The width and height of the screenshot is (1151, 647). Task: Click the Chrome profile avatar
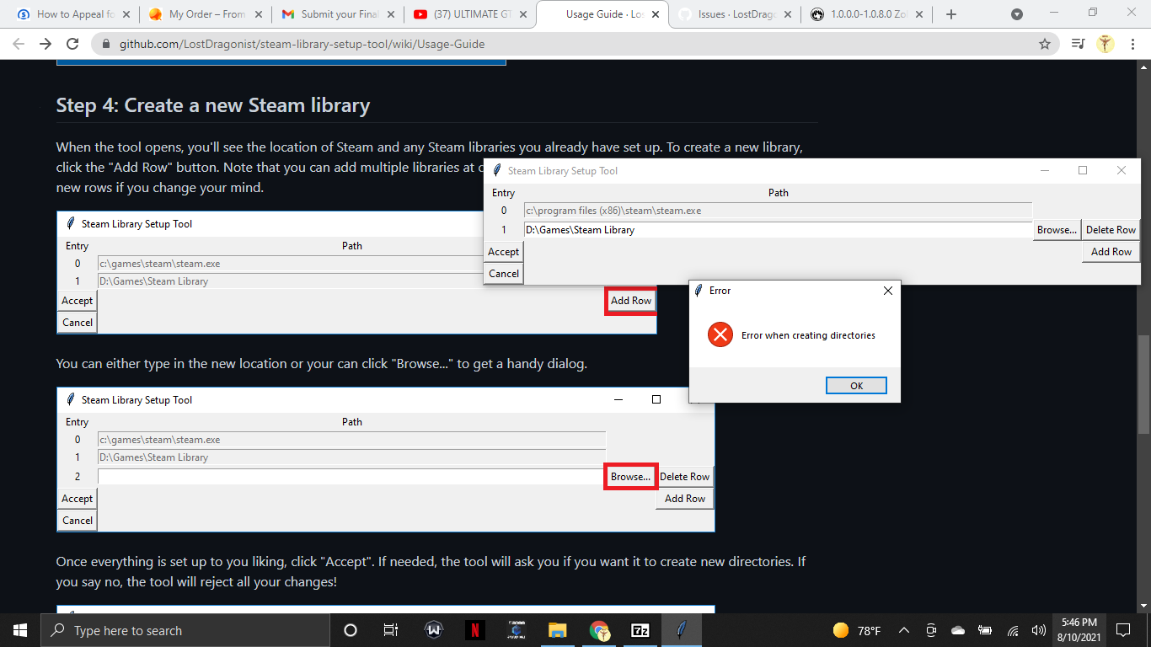[x=1105, y=44]
